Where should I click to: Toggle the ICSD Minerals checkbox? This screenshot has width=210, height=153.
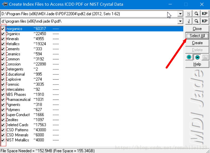(3, 135)
